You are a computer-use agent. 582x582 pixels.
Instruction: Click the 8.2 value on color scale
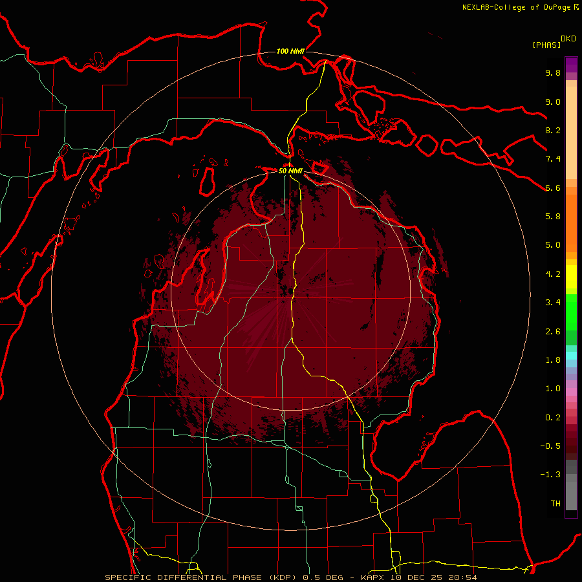click(x=553, y=130)
